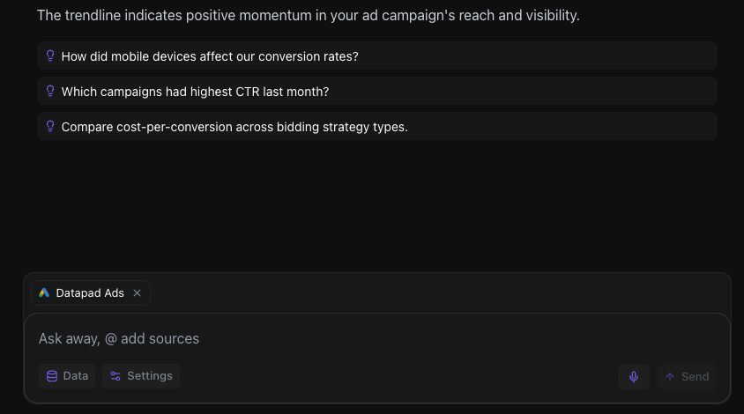744x414 pixels.
Task: Remove the Datapad Ads source chip
Action: point(138,293)
